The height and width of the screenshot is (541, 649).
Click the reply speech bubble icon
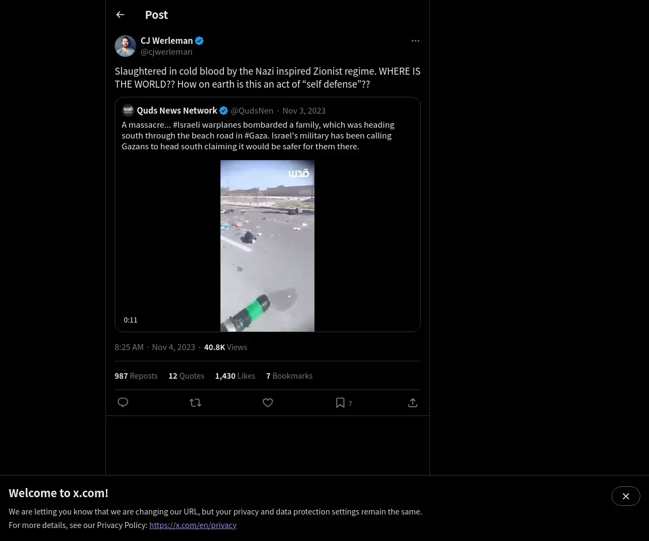click(123, 403)
